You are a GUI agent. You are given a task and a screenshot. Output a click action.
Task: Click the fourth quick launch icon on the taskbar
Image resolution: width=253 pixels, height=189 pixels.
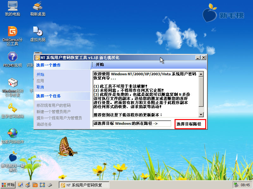(x=42, y=185)
